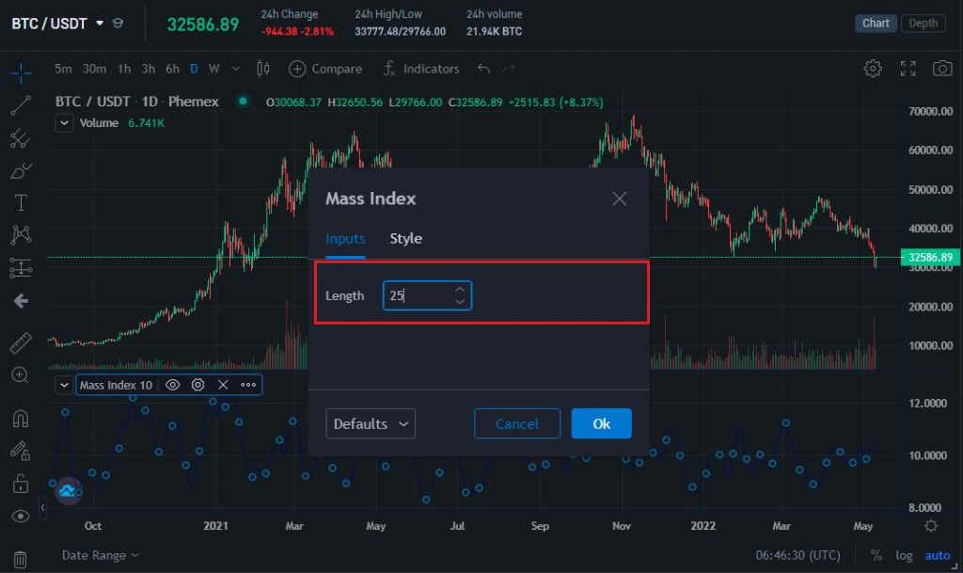Select the Brush drawing tool
This screenshot has height=573, width=963.
tap(20, 170)
